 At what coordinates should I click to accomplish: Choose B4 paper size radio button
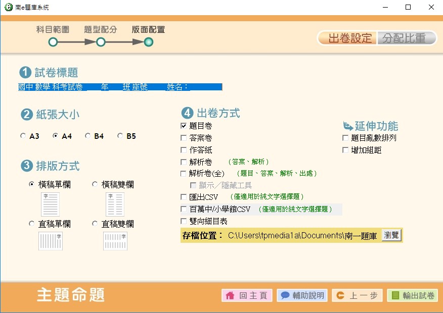tap(88, 136)
